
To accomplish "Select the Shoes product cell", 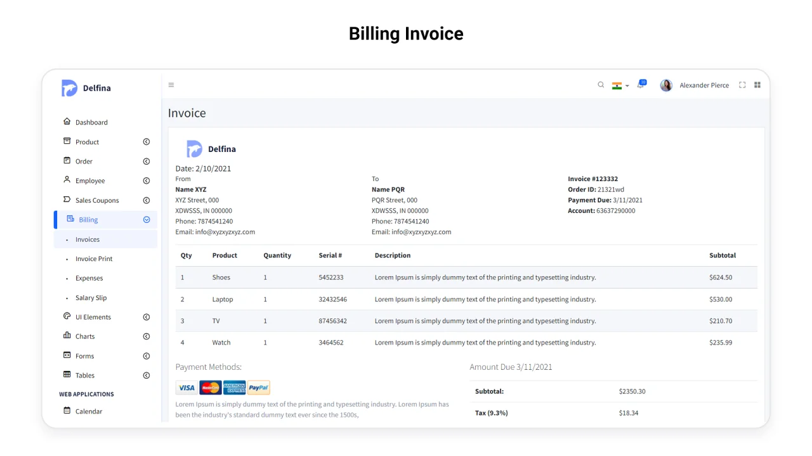I will point(221,277).
